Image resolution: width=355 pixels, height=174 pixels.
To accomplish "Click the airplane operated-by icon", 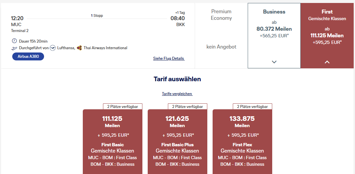I will [14, 48].
